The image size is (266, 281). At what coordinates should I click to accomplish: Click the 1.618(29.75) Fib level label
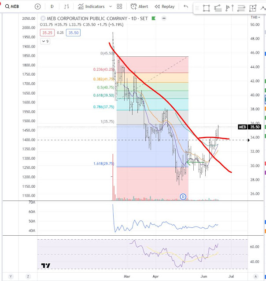pyautogui.click(x=103, y=164)
